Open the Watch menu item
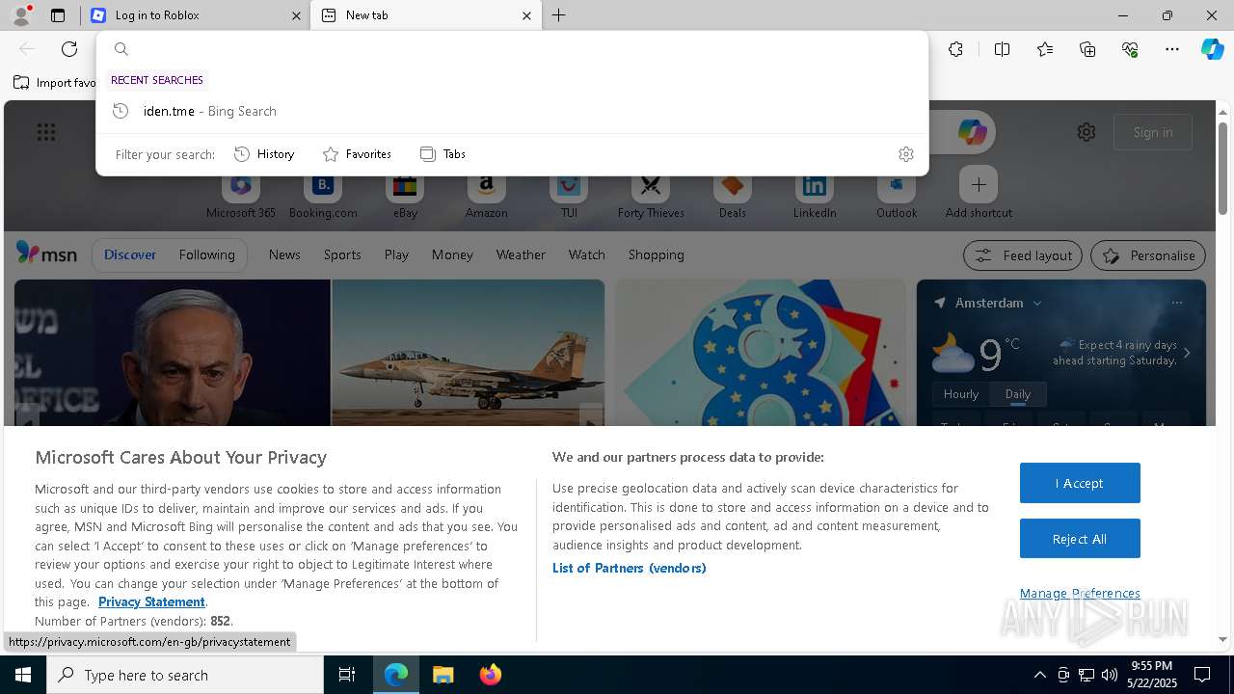Image resolution: width=1234 pixels, height=694 pixels. (x=587, y=254)
